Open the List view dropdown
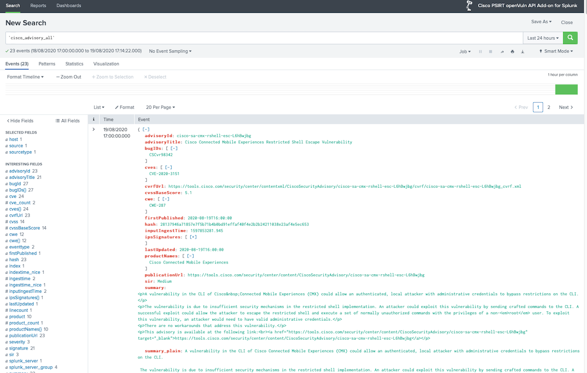 (x=99, y=107)
